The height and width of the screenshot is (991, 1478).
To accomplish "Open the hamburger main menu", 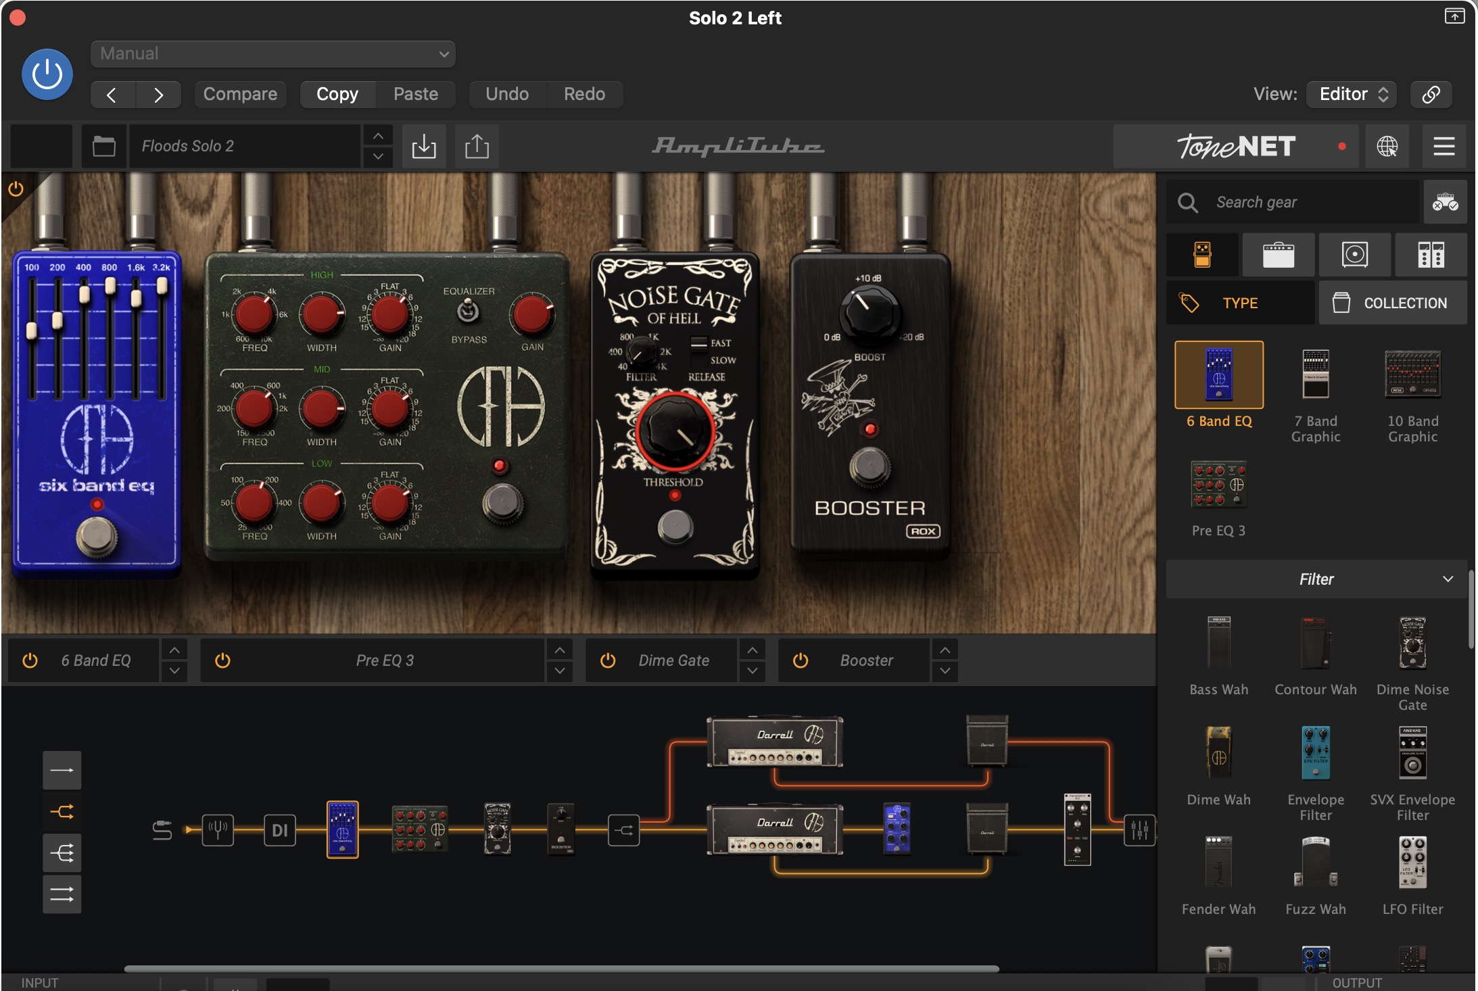I will point(1444,146).
